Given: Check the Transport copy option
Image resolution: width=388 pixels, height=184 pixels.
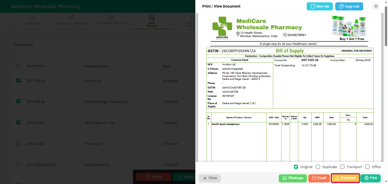Looking at the screenshot, I should [342, 167].
